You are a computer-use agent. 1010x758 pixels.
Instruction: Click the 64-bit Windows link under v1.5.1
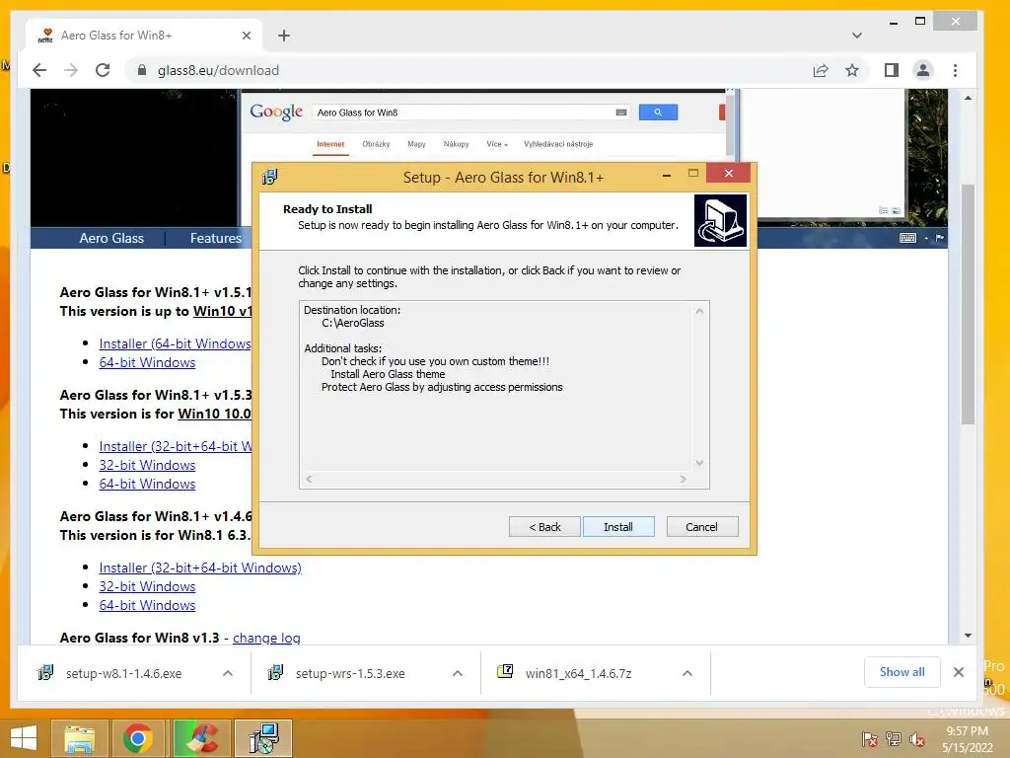tap(147, 362)
